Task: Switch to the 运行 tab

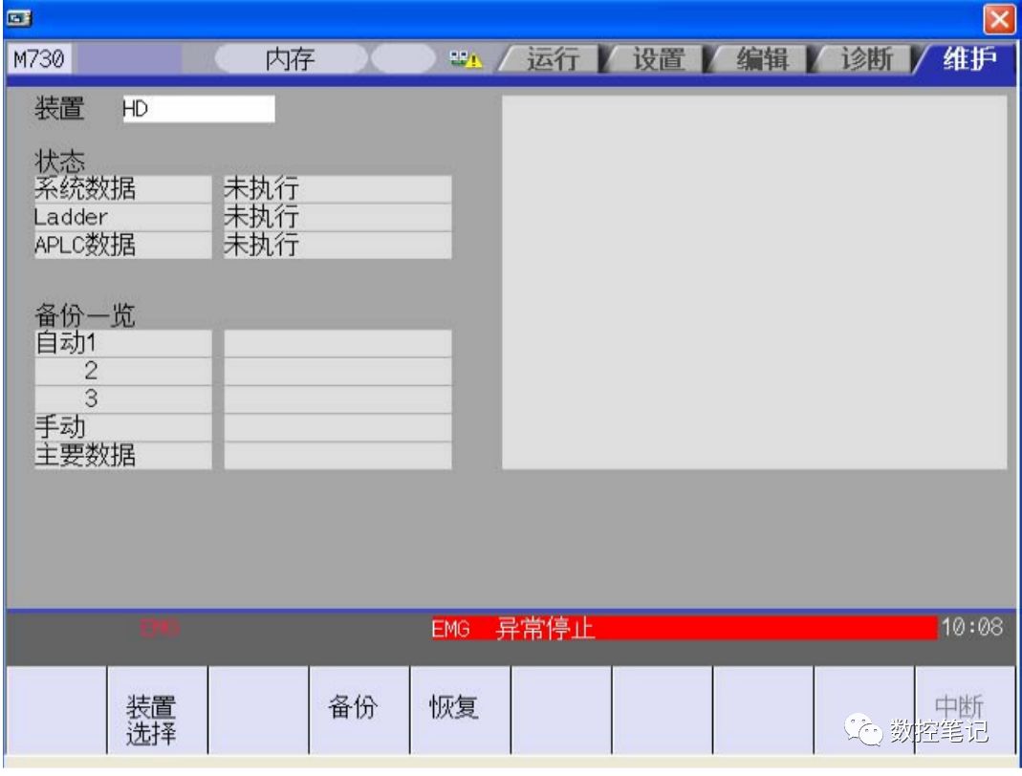Action: (x=552, y=59)
